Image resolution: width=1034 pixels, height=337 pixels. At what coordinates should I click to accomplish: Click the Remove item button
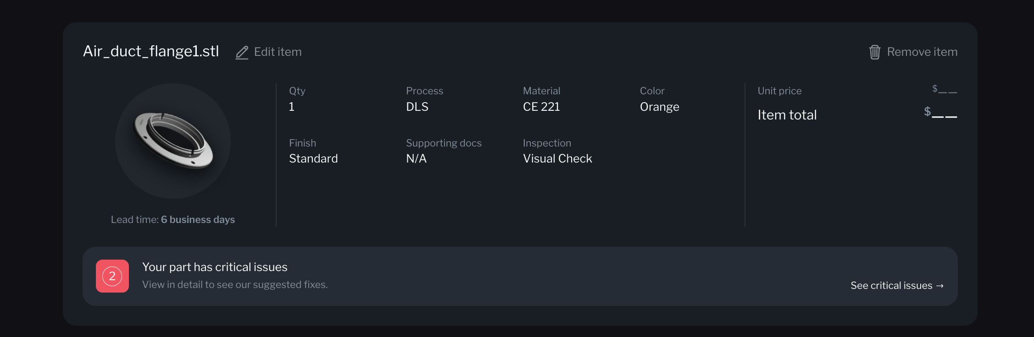[x=913, y=52]
